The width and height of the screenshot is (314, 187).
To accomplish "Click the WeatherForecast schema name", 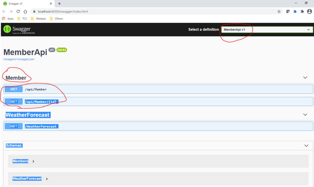I will coord(27,178).
